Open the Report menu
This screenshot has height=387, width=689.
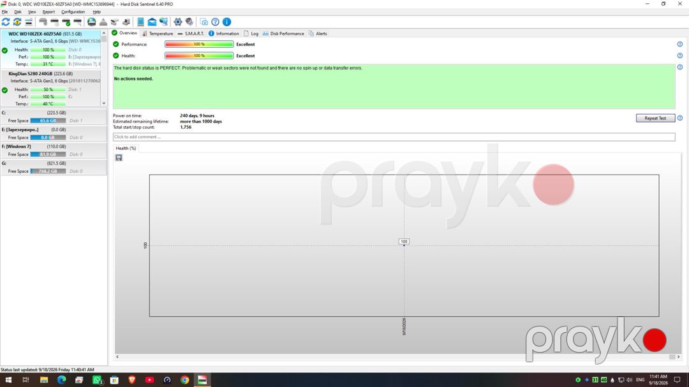pyautogui.click(x=48, y=12)
